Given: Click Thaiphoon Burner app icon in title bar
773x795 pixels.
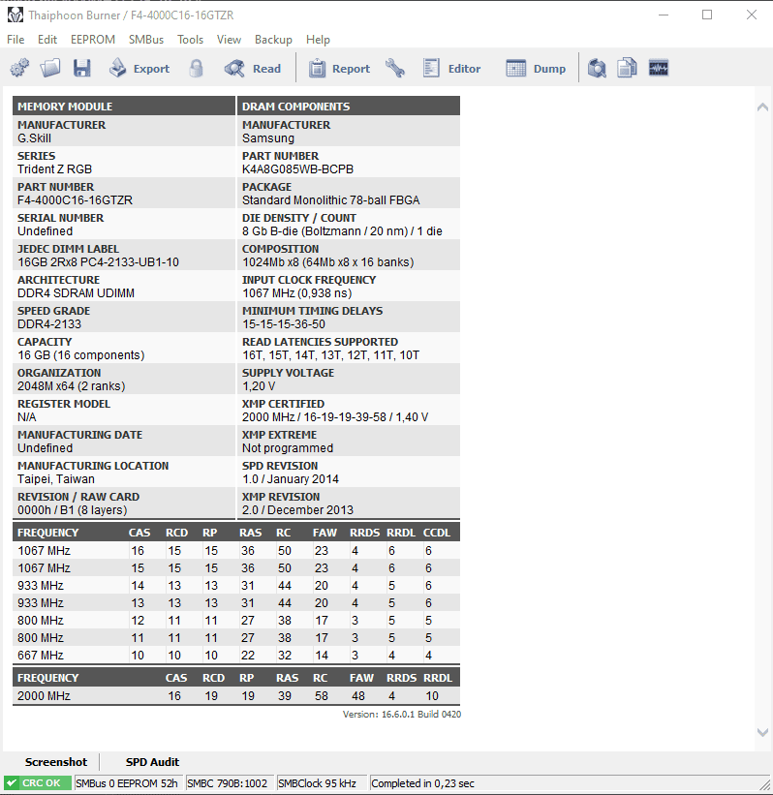Looking at the screenshot, I should tap(15, 15).
